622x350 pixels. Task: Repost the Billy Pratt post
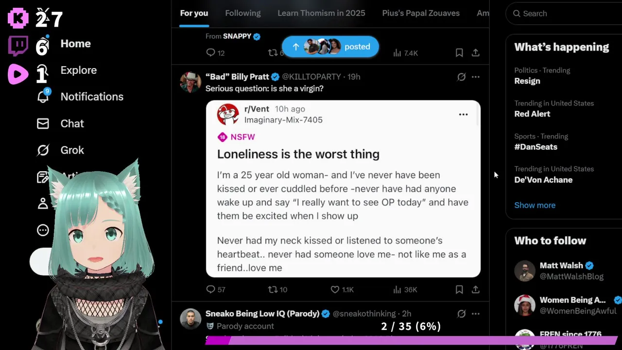pyautogui.click(x=277, y=289)
